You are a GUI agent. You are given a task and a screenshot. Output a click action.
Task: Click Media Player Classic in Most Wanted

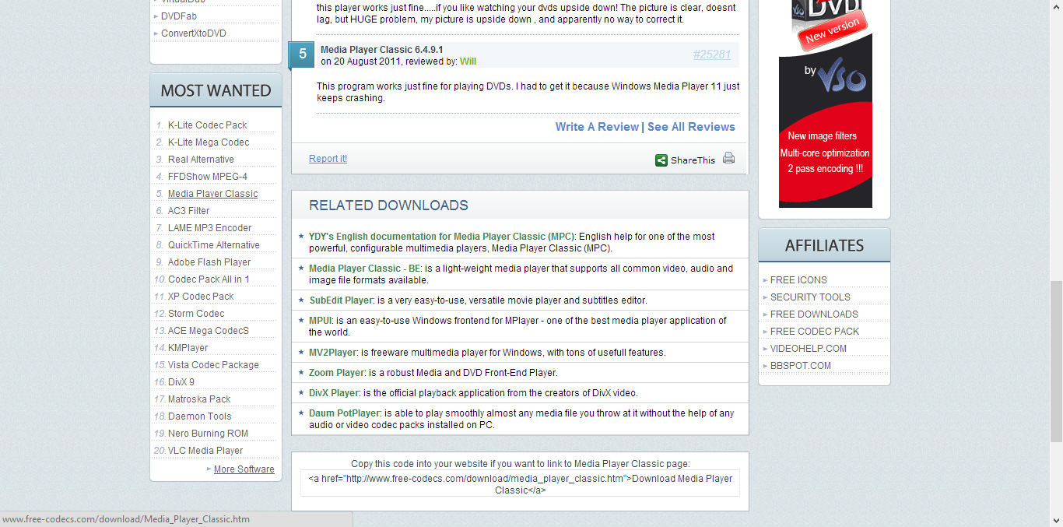212,194
